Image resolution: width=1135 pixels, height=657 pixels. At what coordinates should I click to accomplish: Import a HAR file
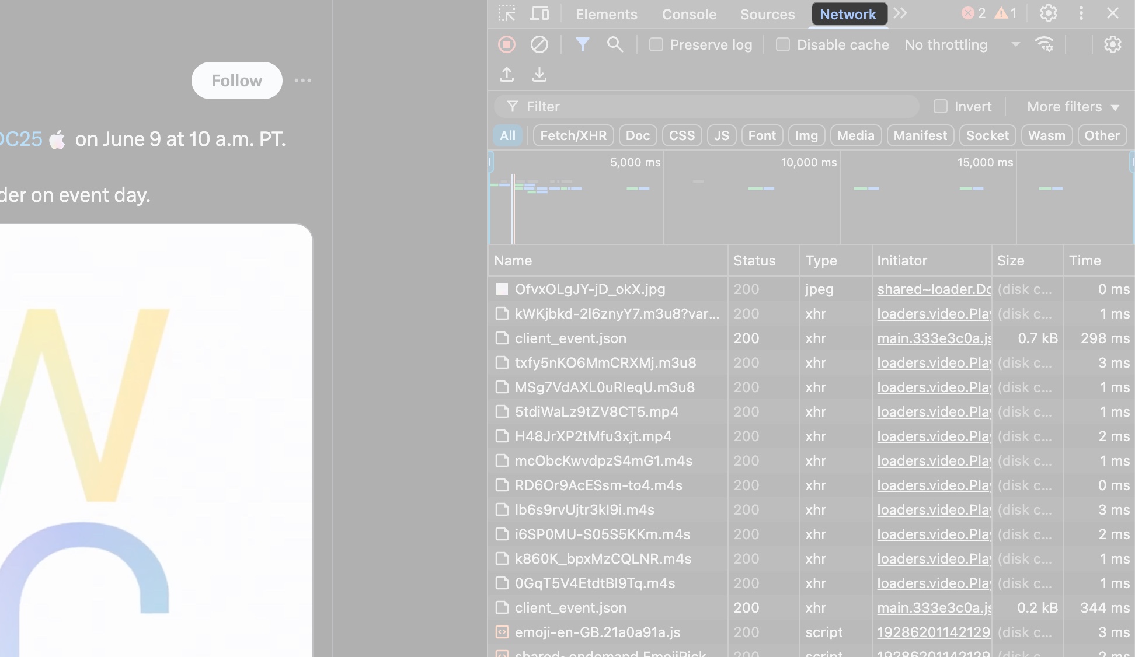(507, 75)
